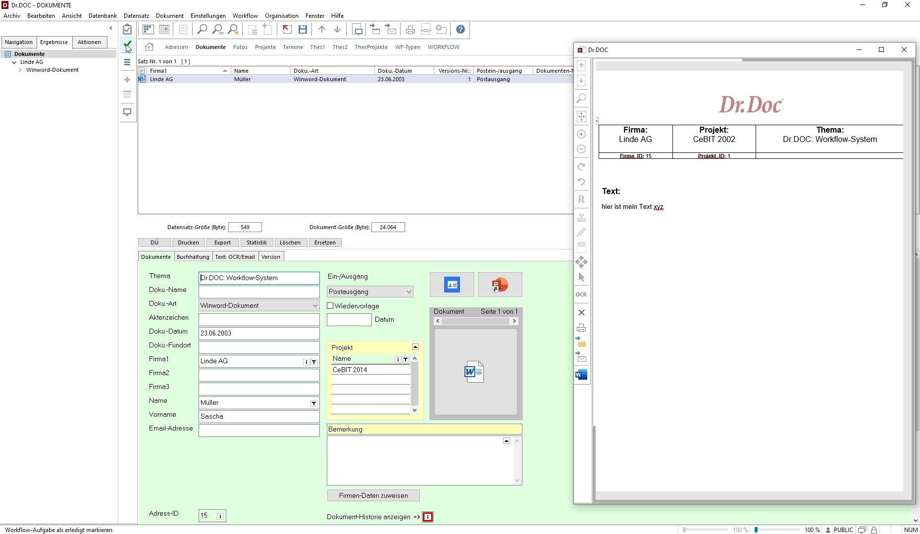920x534 pixels.
Task: Open the help question mark icon
Action: coord(460,30)
